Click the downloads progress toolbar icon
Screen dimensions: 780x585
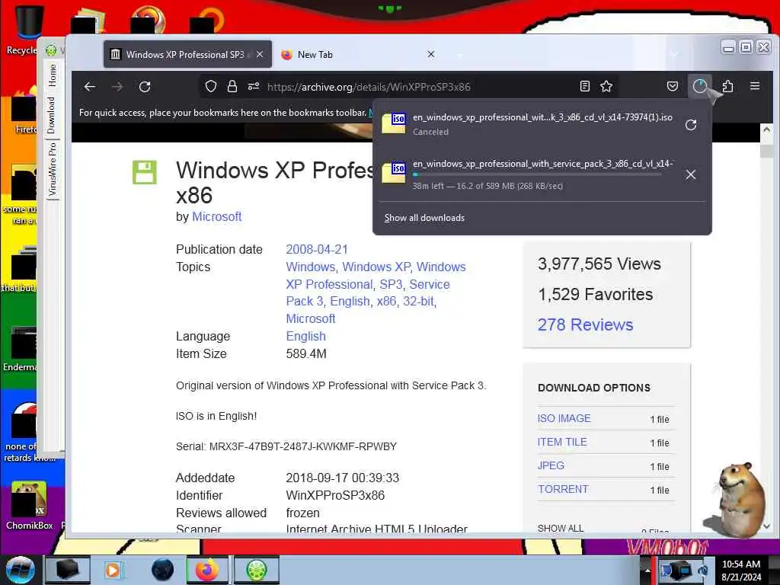pyautogui.click(x=700, y=87)
